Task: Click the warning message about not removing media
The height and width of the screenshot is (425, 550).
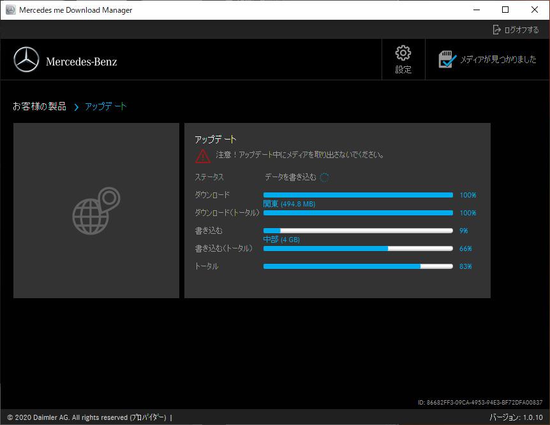Action: [300, 154]
